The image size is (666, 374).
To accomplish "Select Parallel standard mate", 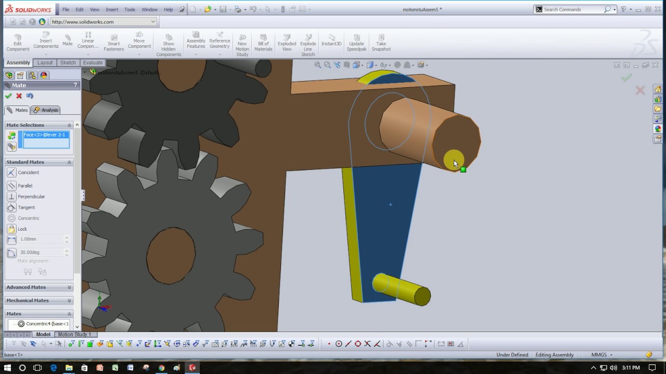I will point(20,185).
